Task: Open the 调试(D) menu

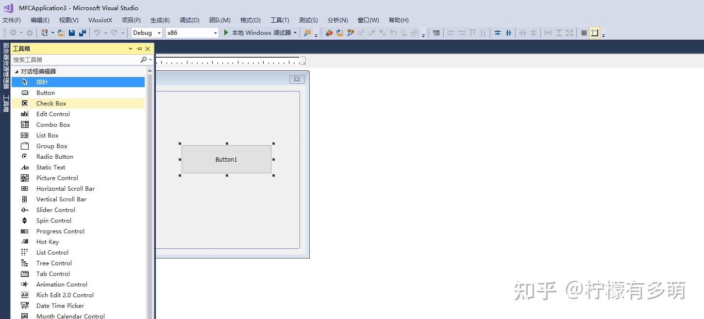Action: (x=189, y=20)
